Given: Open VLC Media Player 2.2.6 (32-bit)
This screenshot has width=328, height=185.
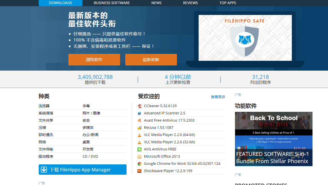Looking at the screenshot, I should point(169,142).
